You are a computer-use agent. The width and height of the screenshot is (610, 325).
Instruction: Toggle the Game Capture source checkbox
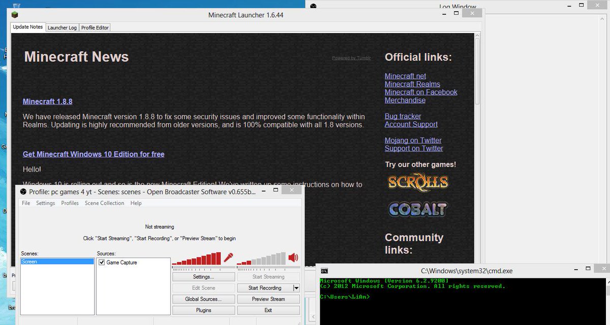[102, 263]
